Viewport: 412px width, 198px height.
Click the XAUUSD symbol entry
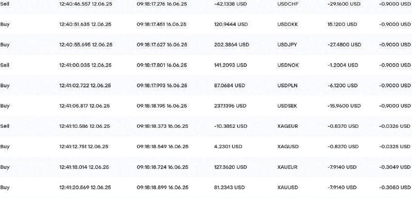(x=287, y=188)
